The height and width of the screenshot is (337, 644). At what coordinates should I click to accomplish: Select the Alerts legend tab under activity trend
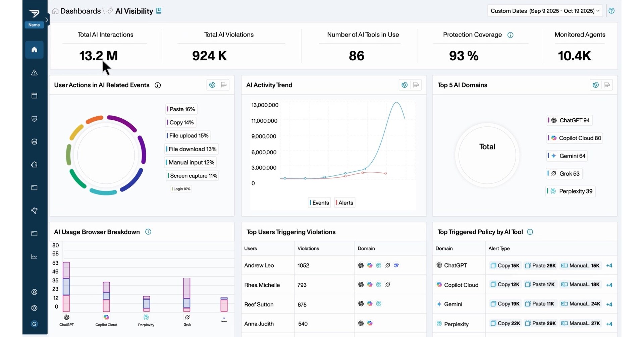pyautogui.click(x=344, y=202)
